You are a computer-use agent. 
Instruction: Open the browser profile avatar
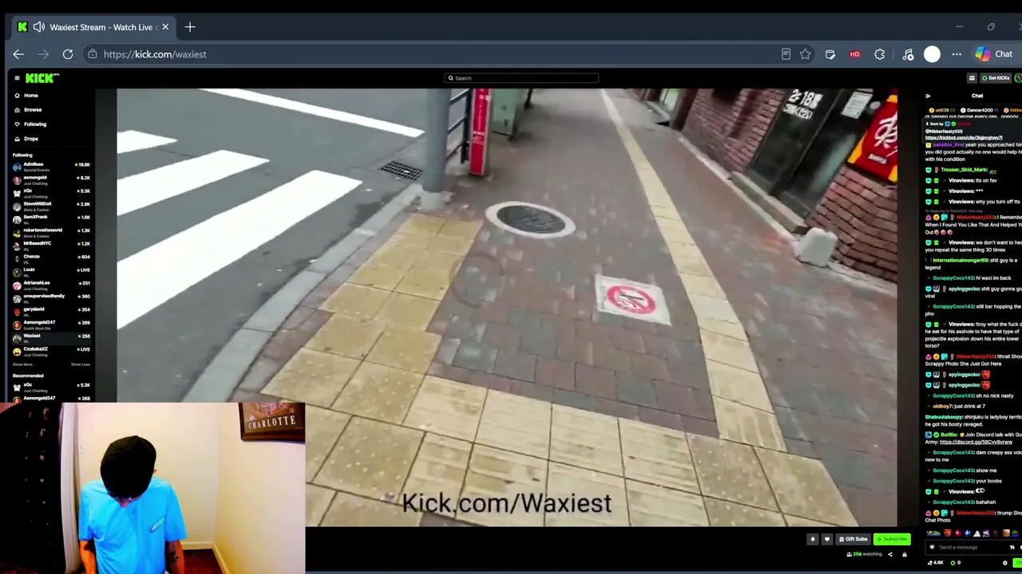click(932, 54)
